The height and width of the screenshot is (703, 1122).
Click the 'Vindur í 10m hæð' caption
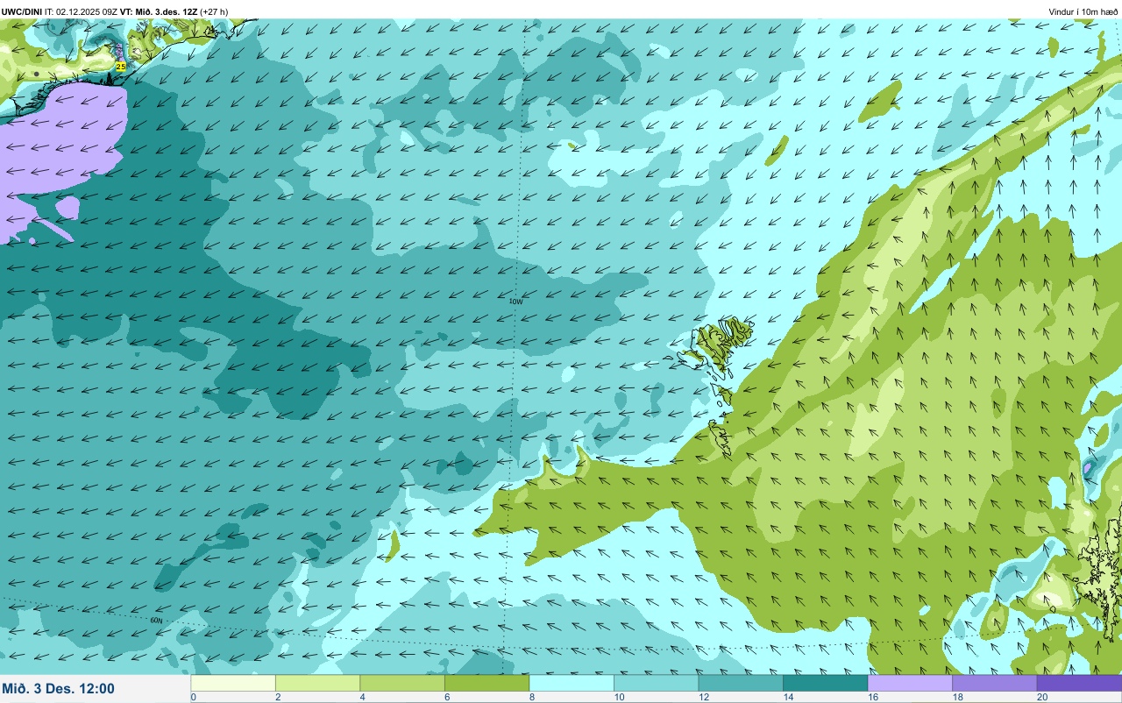[x=1083, y=11]
